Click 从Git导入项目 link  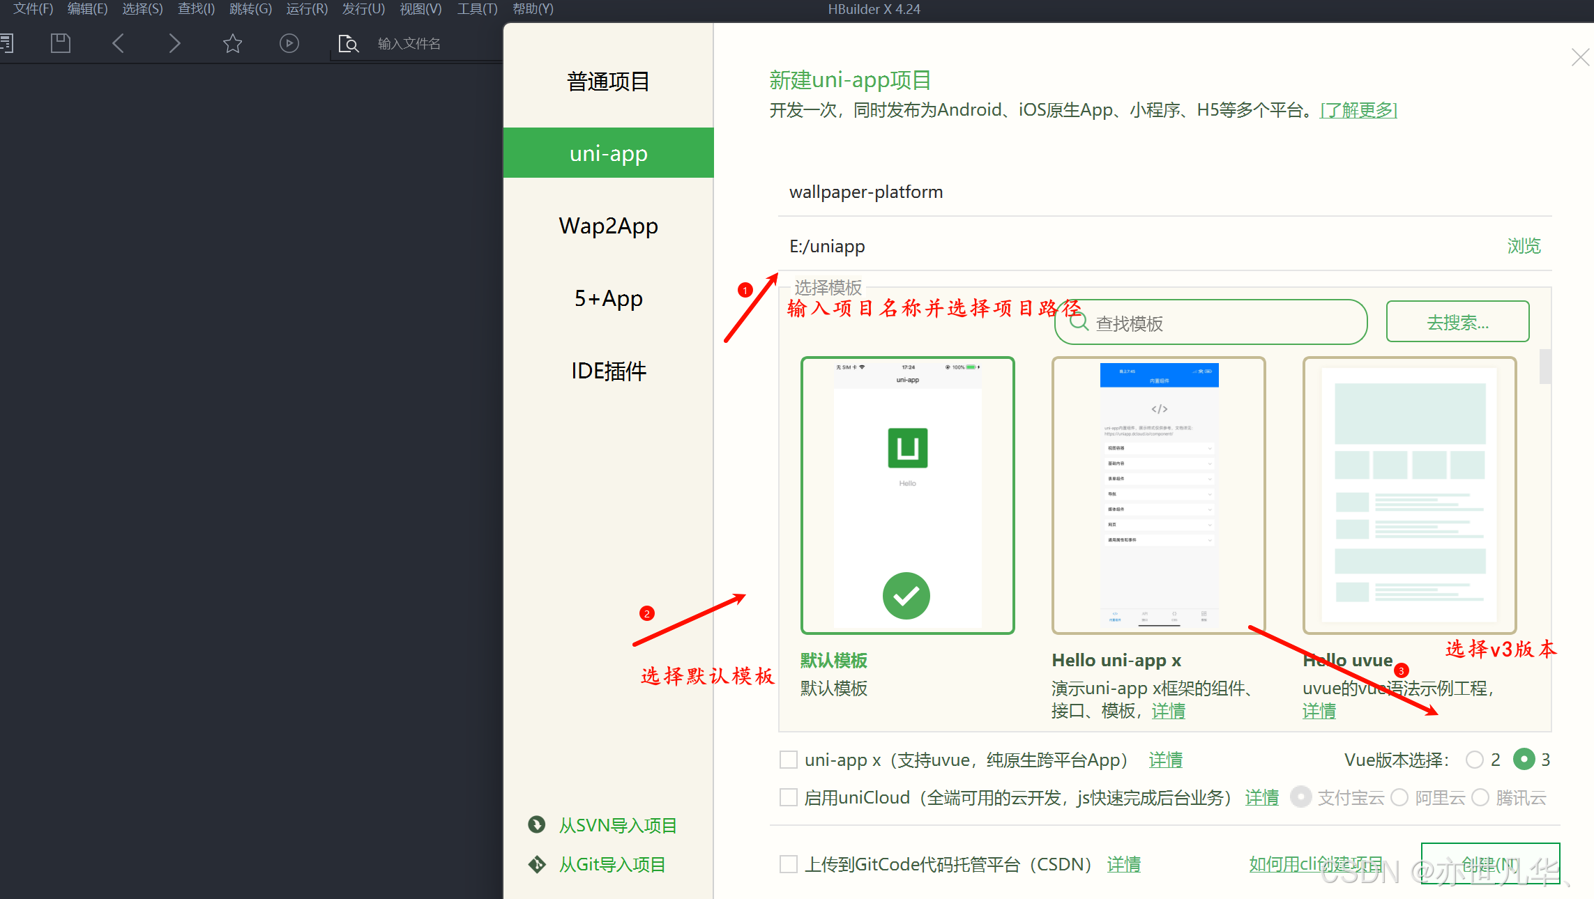pos(612,864)
